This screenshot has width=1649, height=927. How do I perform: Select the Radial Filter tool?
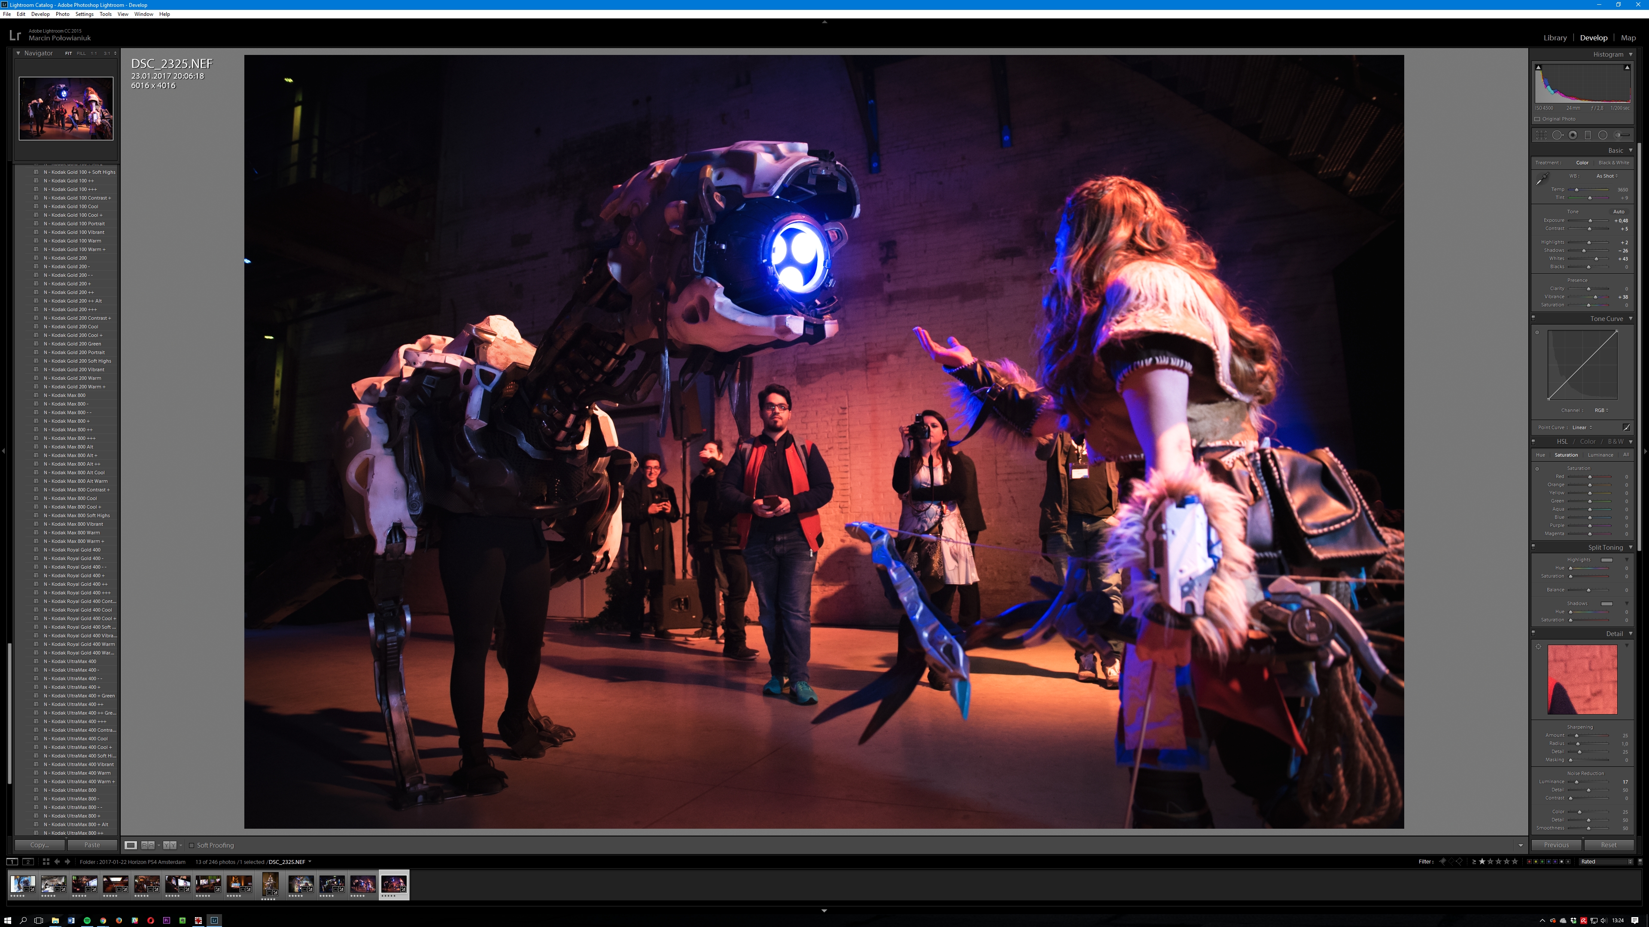[x=1603, y=135]
